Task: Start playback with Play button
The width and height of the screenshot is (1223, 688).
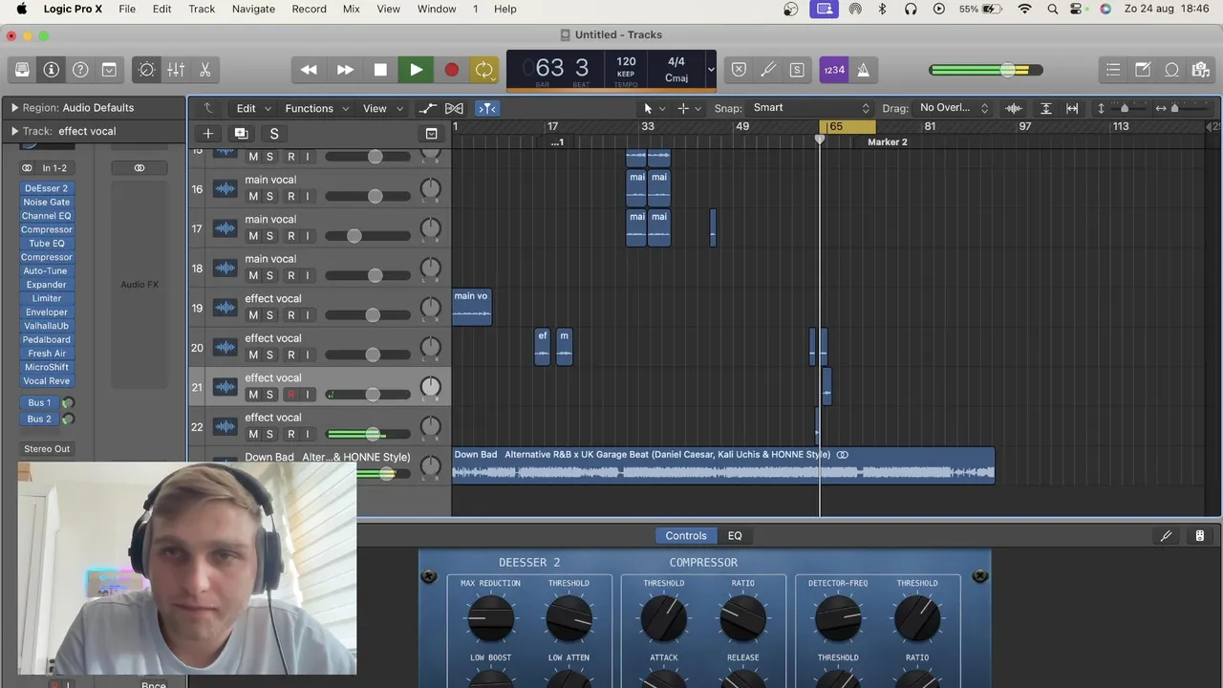Action: click(416, 70)
